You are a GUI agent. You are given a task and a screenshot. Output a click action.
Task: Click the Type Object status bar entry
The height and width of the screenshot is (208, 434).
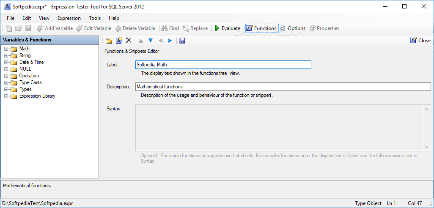pos(368,203)
